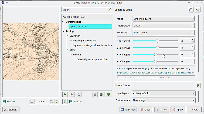Click copy parameters icon beside filter title

pos(191,10)
